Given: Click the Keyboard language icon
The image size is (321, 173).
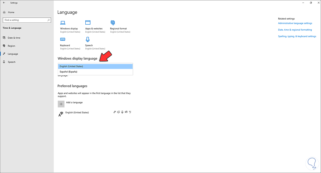Looking at the screenshot, I should tap(63, 39).
